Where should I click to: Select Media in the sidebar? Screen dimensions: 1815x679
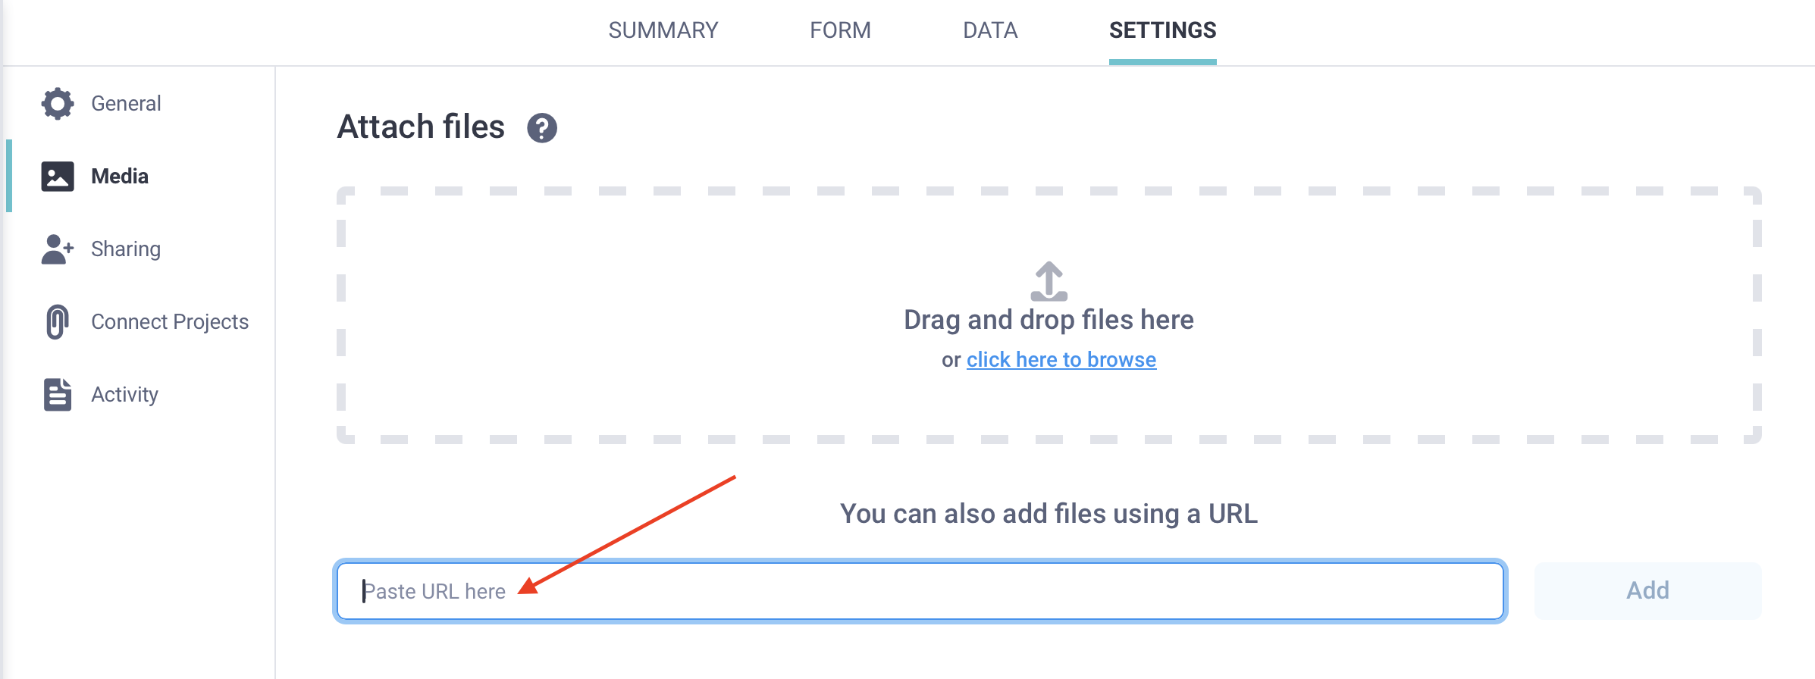pos(120,177)
